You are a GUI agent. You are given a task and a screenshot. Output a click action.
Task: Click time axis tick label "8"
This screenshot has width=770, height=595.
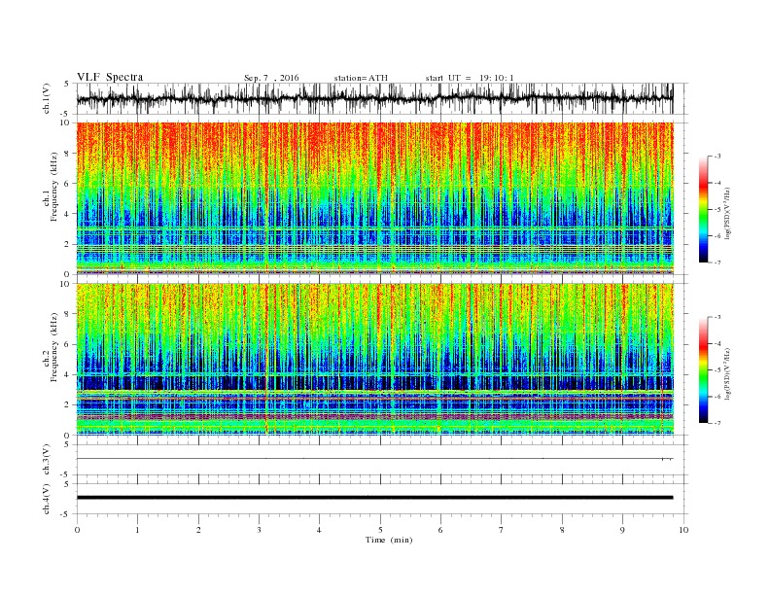coord(562,530)
